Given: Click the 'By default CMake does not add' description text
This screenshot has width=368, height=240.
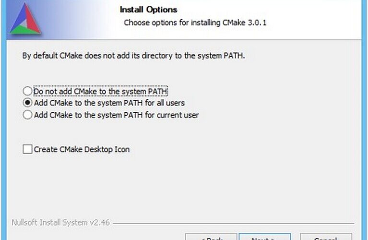Looking at the screenshot, I should pos(133,56).
